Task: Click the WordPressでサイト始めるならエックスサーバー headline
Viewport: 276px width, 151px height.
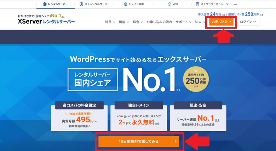Action: pos(138,59)
